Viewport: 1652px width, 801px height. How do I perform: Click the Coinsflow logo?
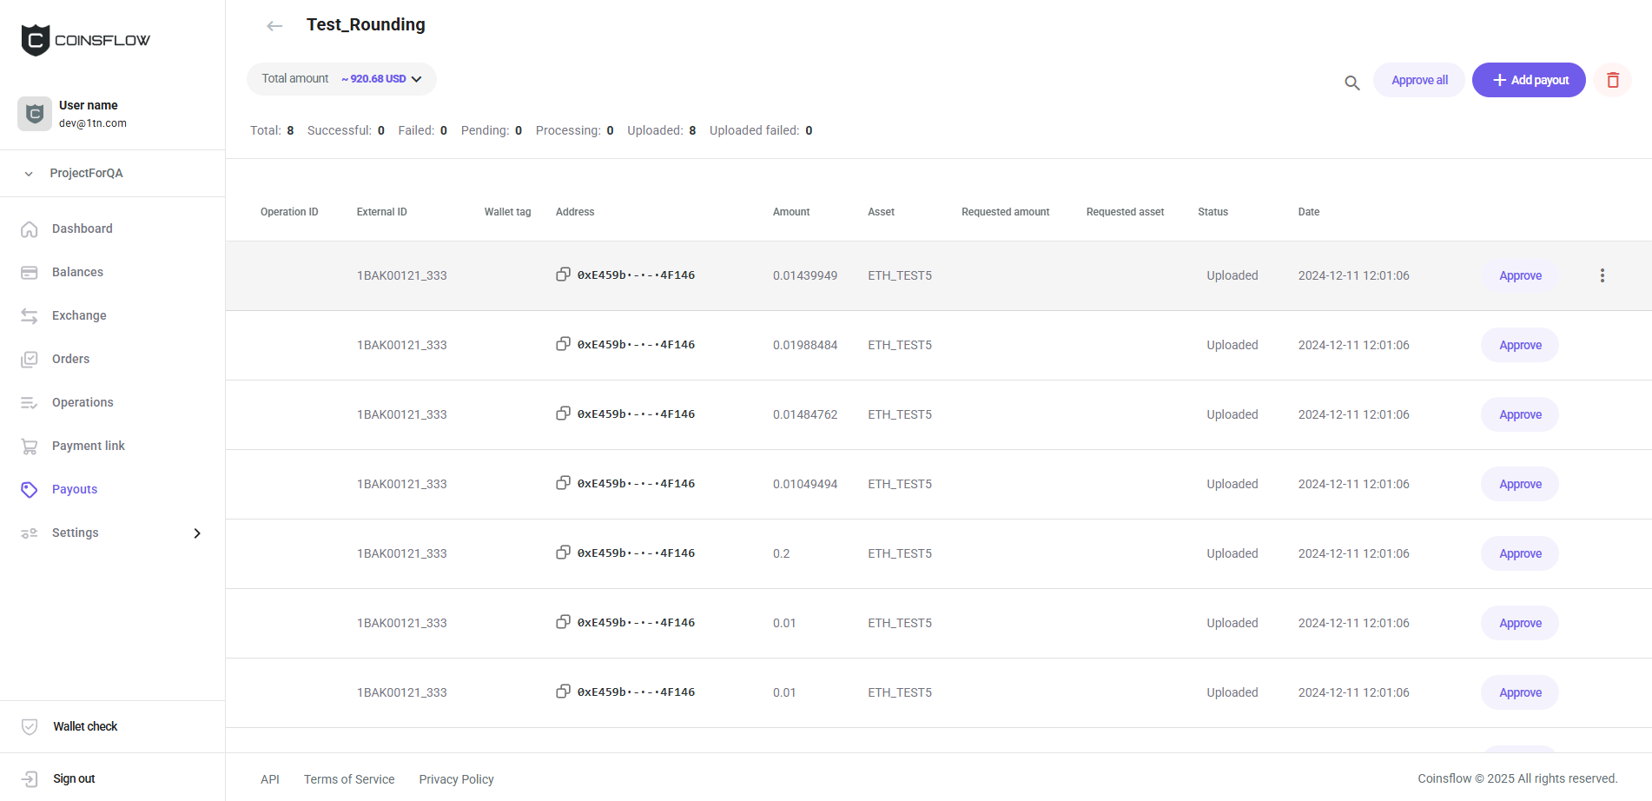tap(85, 40)
